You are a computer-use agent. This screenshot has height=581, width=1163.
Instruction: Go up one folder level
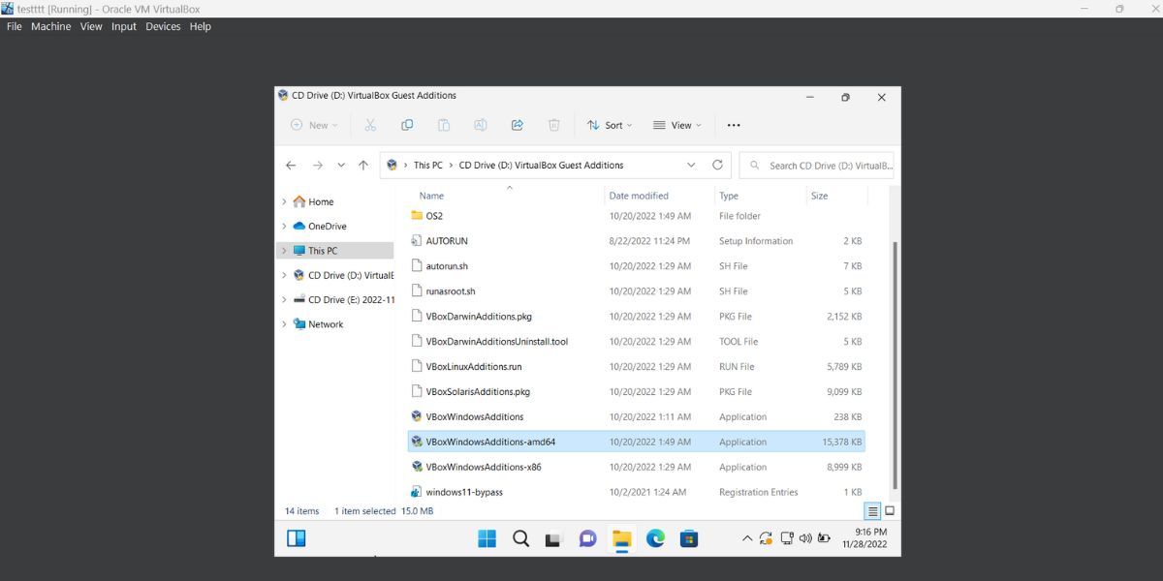[x=363, y=166]
